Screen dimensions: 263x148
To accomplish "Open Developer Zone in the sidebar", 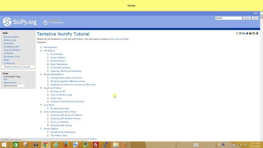I will tap(12, 57).
